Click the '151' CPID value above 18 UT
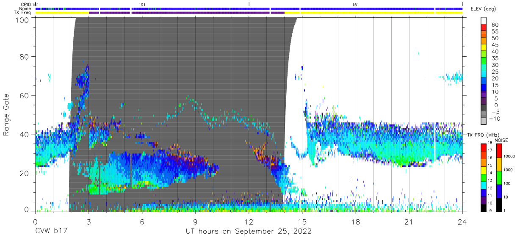Screen dimensions: 520x240 pyautogui.click(x=356, y=4)
